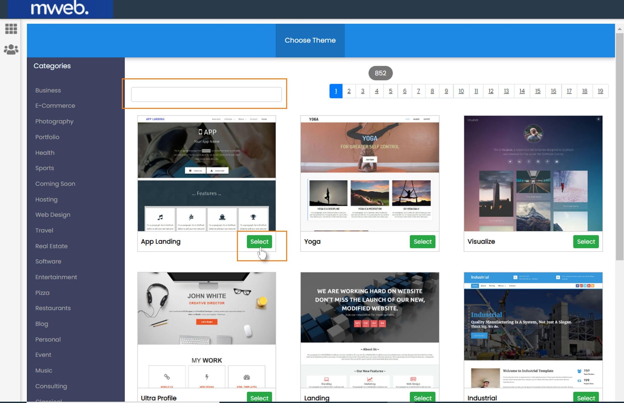Jump to the last page, page 19
This screenshot has width=624, height=403.
point(600,91)
